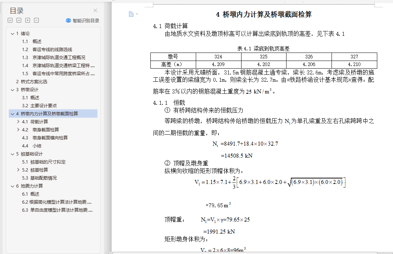Go to 4.4 小结
Screen dimensions: 393x254
[x=31, y=146]
